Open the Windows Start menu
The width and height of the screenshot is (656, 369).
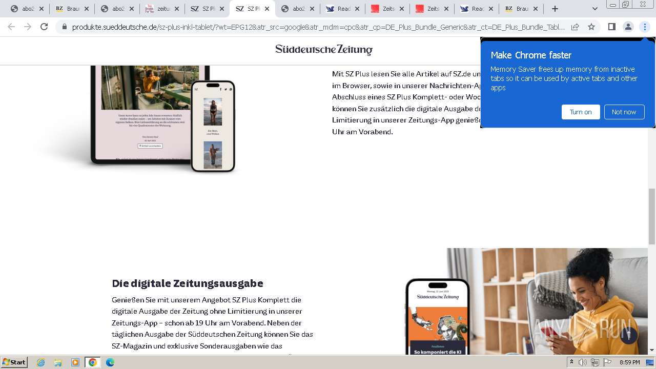coord(14,362)
